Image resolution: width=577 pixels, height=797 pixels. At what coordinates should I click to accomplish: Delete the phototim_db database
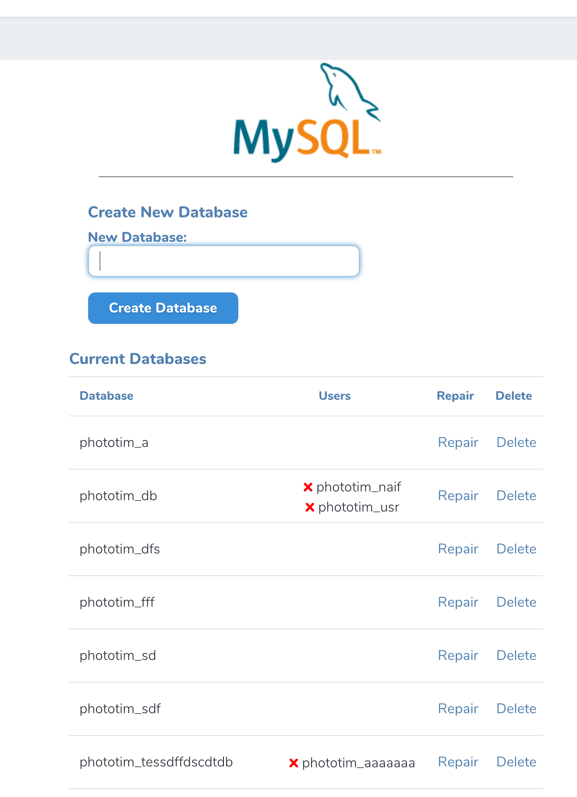[516, 496]
